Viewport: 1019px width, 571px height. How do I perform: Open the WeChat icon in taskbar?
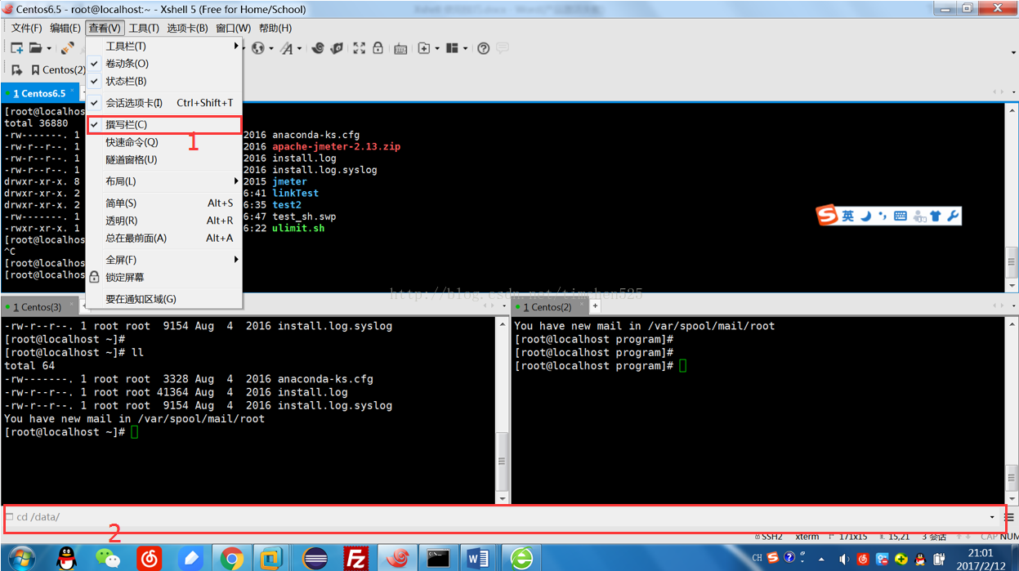107,559
